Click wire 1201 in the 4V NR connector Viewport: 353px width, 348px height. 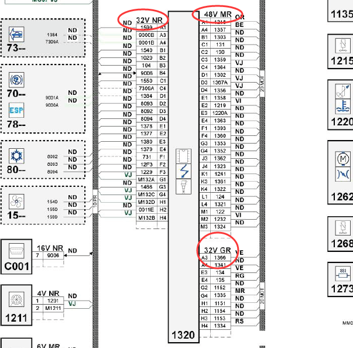53,301
